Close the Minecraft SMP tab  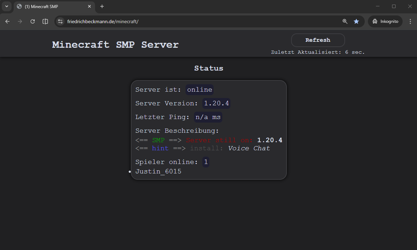(x=89, y=6)
